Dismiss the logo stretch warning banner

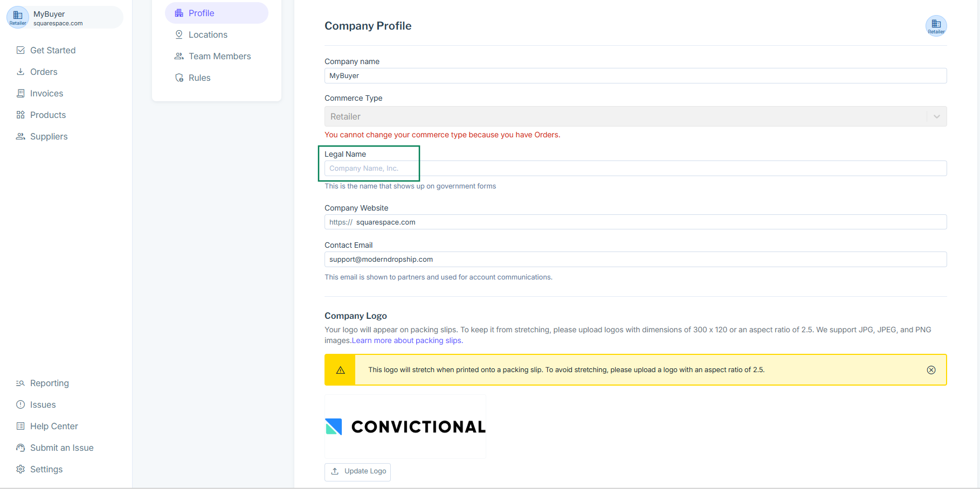(931, 370)
